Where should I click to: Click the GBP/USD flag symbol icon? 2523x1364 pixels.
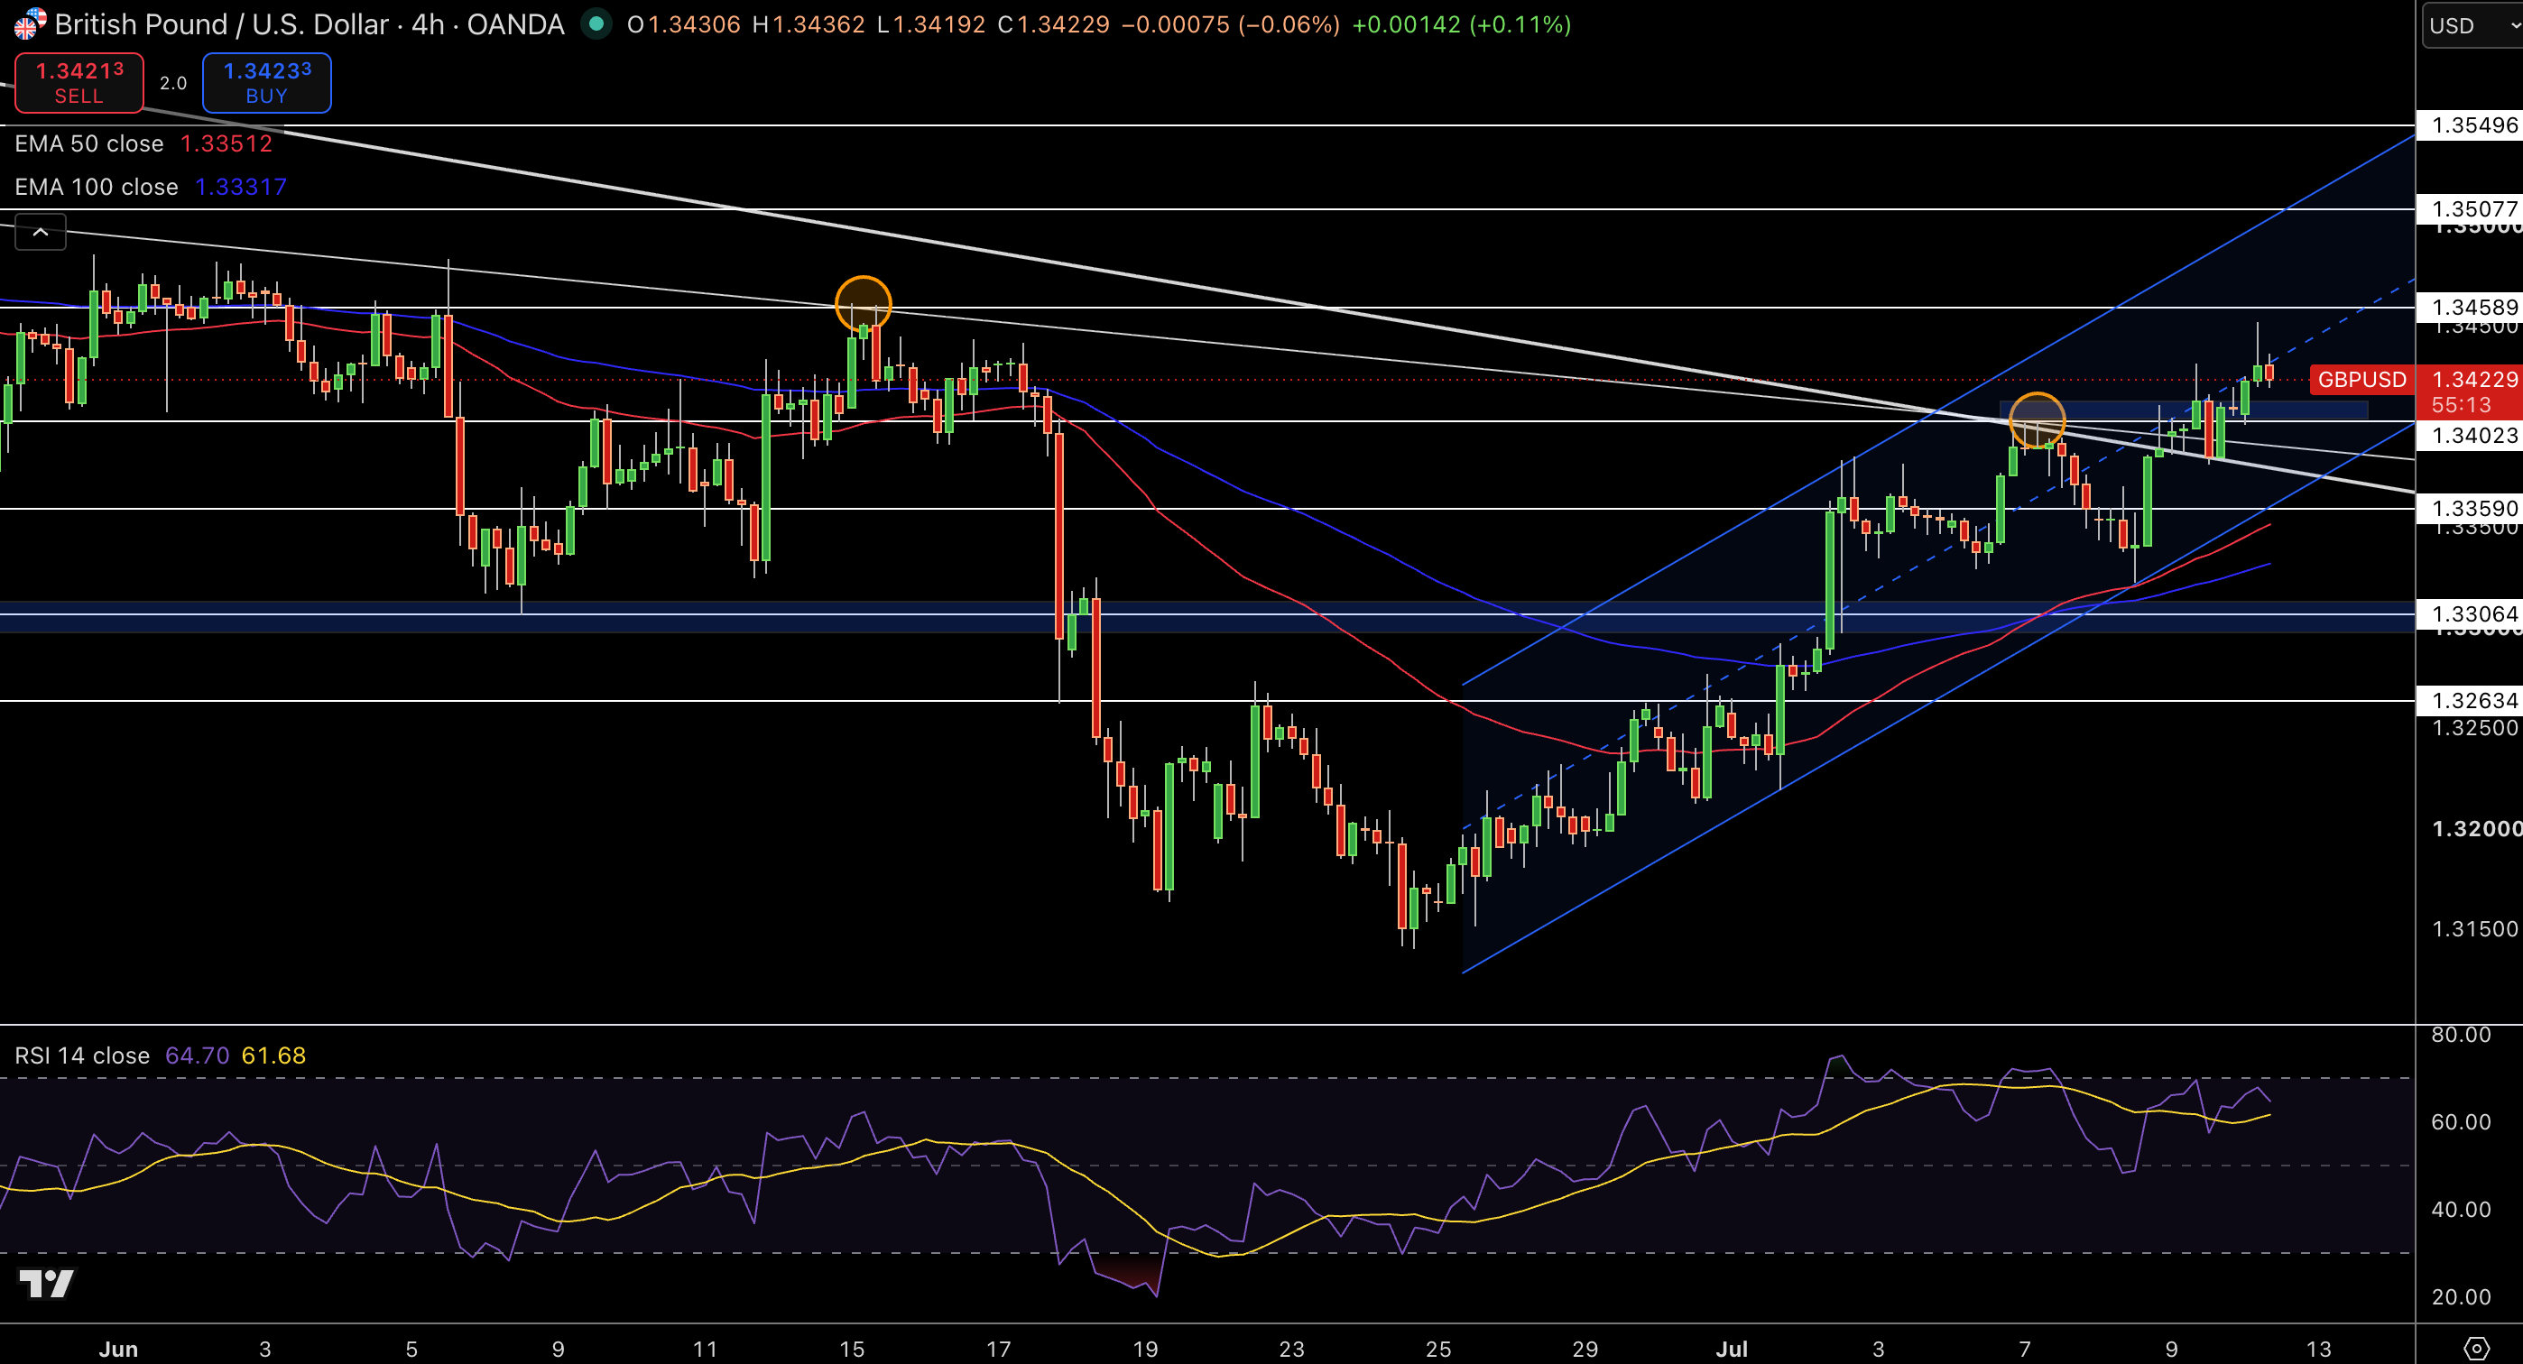(x=30, y=23)
